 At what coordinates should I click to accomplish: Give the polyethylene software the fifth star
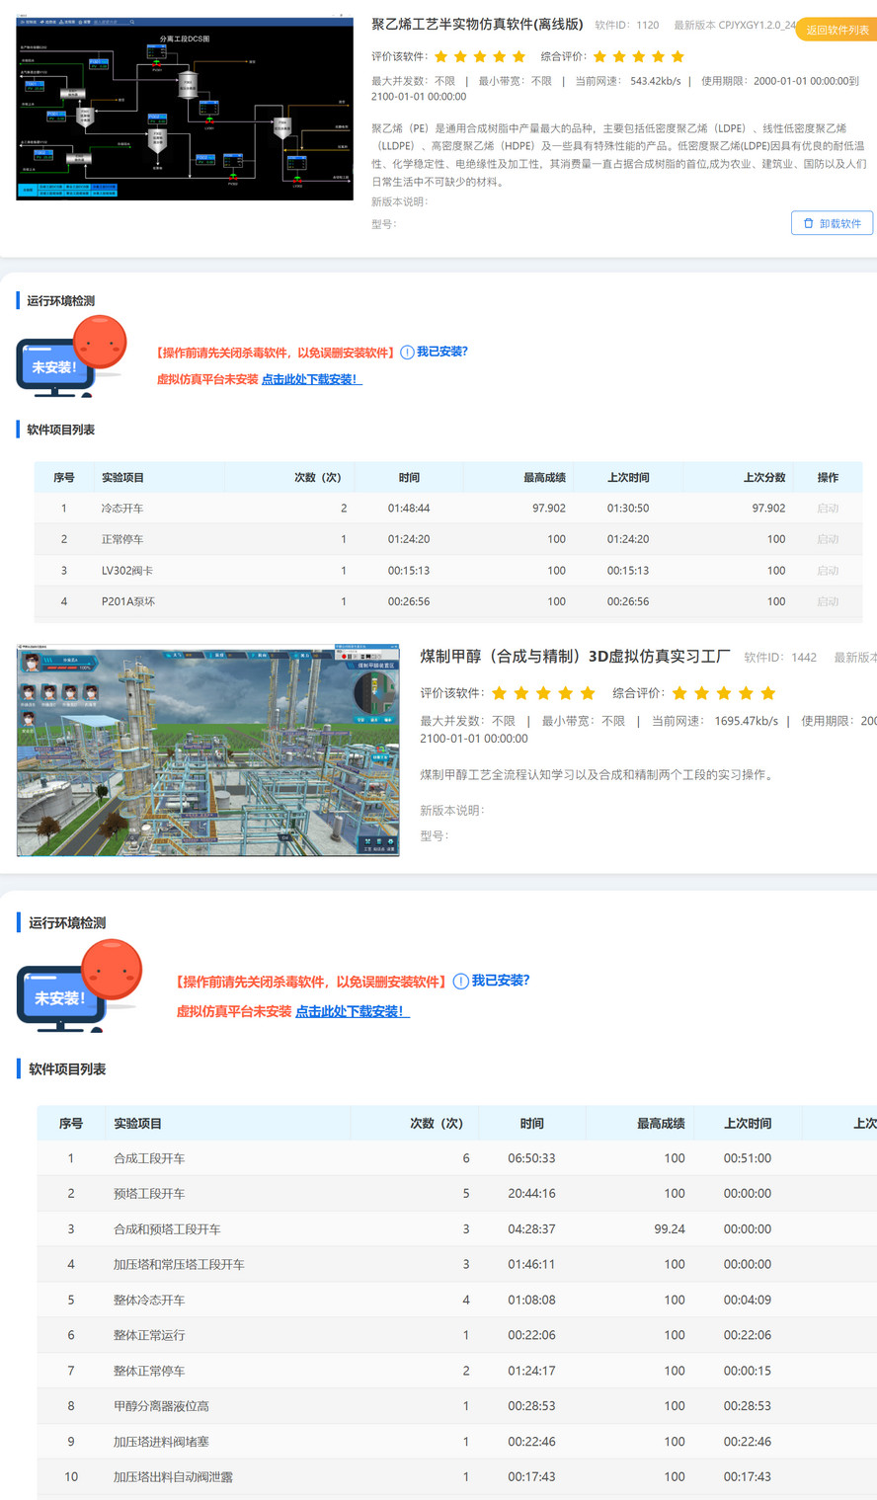(x=519, y=57)
